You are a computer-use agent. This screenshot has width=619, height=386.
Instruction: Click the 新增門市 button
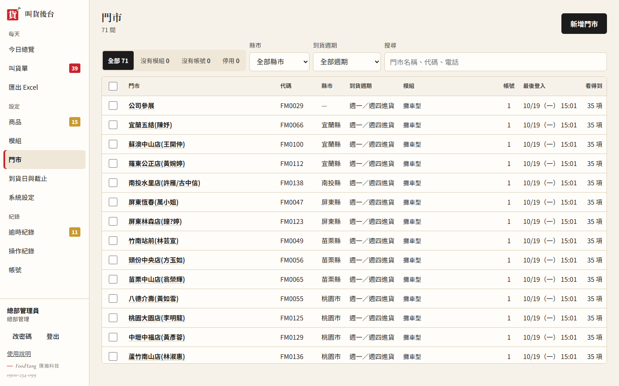[584, 24]
